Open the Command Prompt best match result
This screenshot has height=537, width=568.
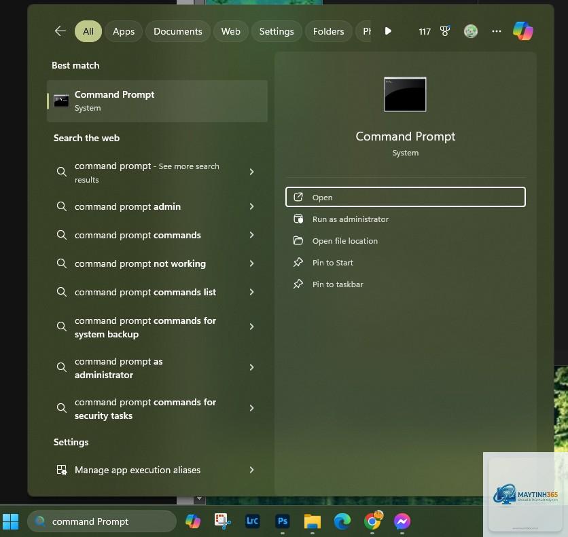click(x=157, y=101)
